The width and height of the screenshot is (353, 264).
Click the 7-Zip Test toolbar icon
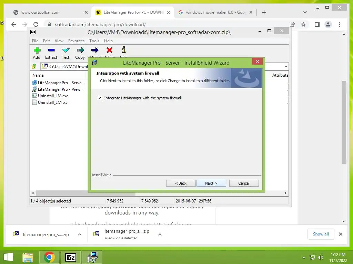pyautogui.click(x=66, y=50)
